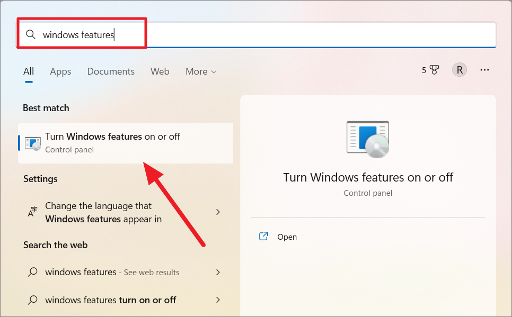Click the external-link icon next to Open
The image size is (512, 317).
pyautogui.click(x=263, y=236)
